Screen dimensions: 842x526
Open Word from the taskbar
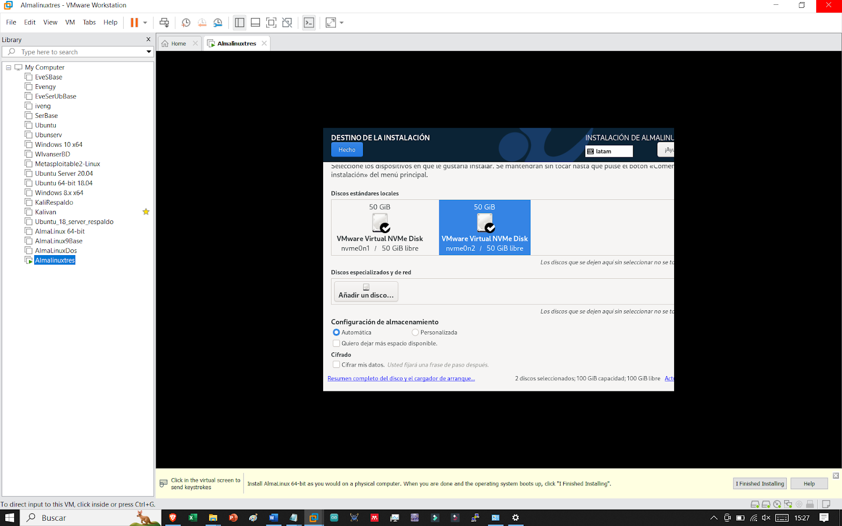coord(273,518)
